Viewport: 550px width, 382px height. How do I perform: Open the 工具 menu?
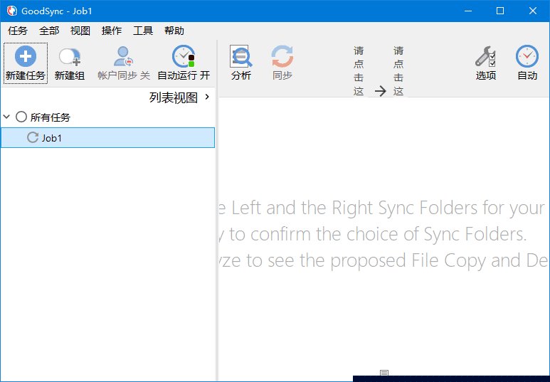click(143, 31)
